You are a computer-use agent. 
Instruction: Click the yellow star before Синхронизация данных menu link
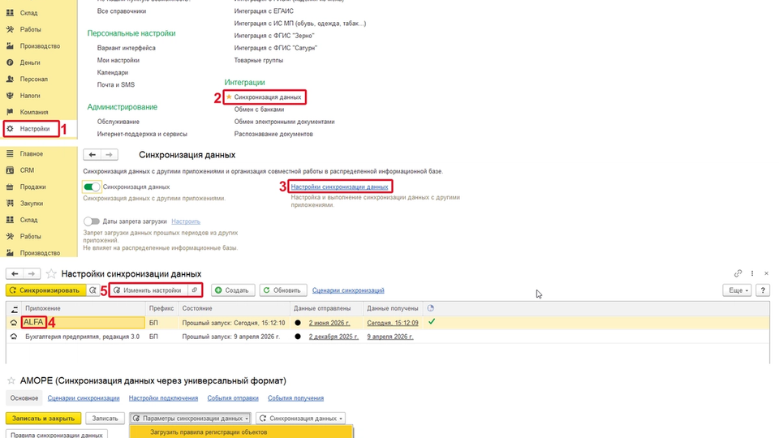pos(229,97)
